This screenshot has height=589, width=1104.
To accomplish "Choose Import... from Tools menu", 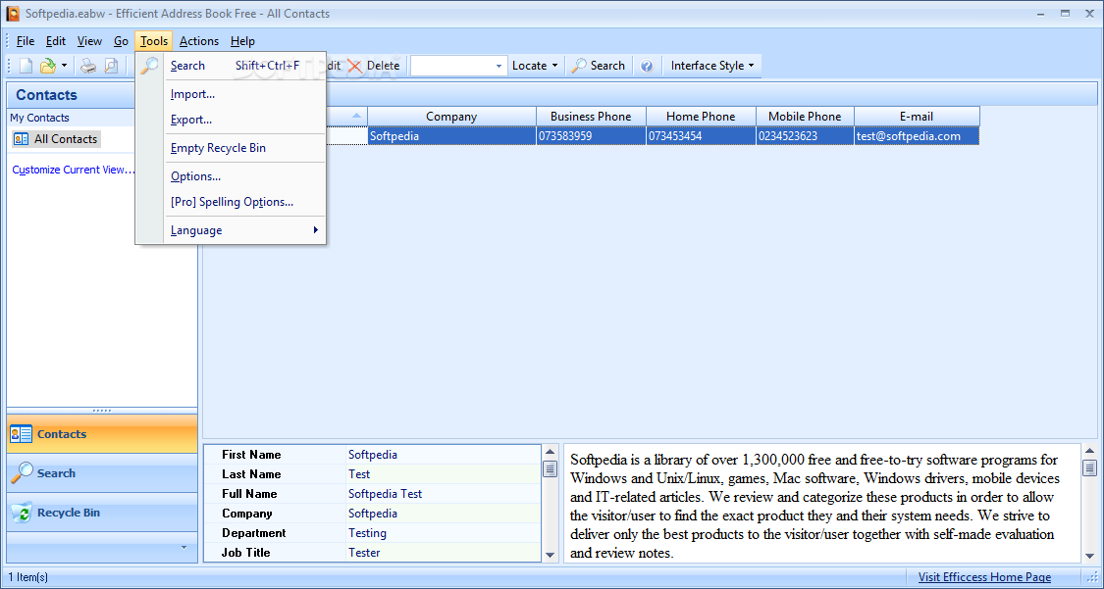I will click(x=231, y=94).
